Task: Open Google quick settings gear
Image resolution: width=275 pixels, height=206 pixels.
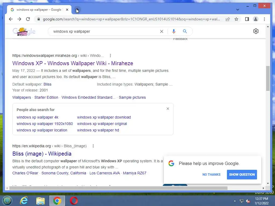Action: 256,31
